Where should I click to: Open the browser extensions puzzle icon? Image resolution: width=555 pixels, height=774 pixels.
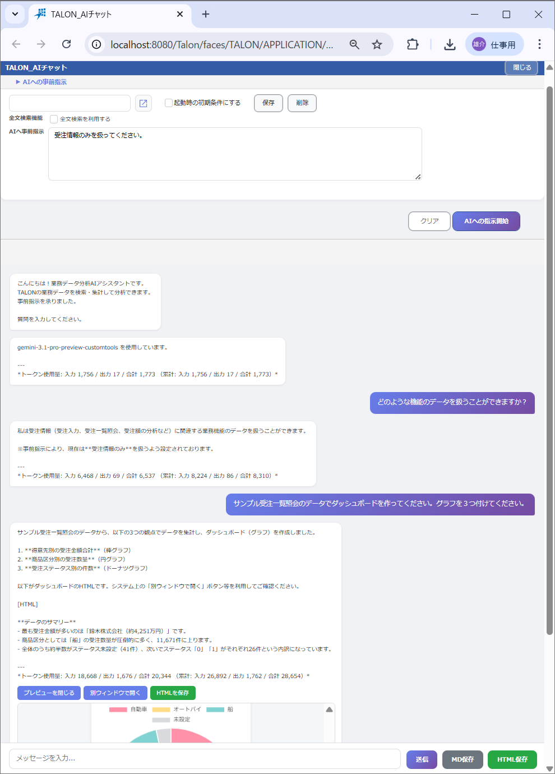point(413,44)
